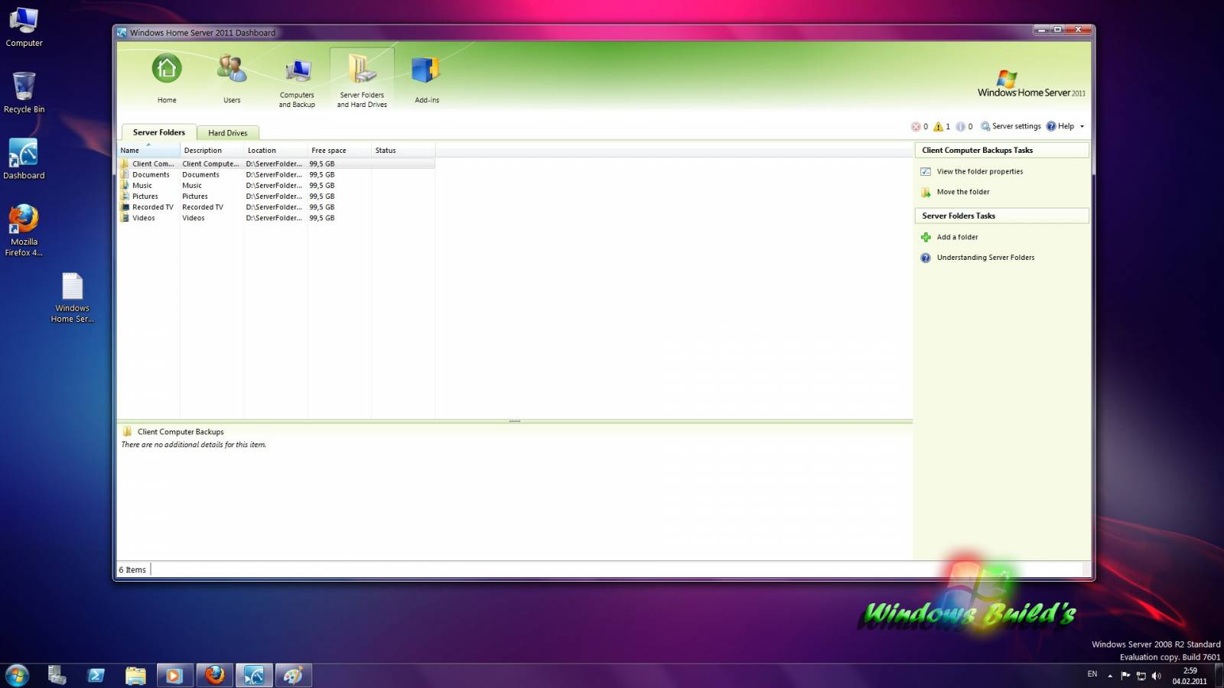Open the Help menu
Screen dimensions: 1224x688
pos(1060,126)
